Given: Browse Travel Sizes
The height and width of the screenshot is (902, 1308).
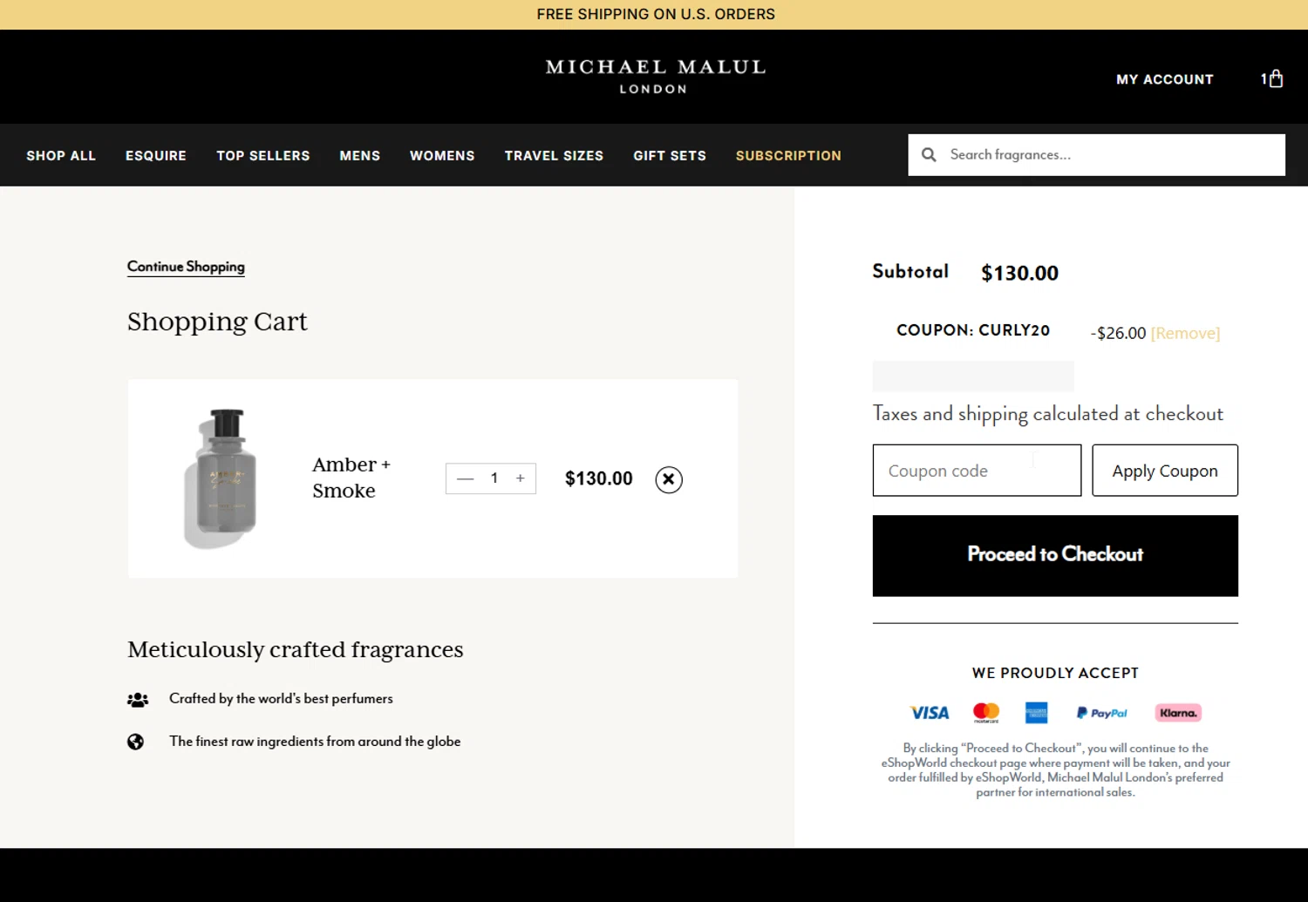Looking at the screenshot, I should 554,155.
